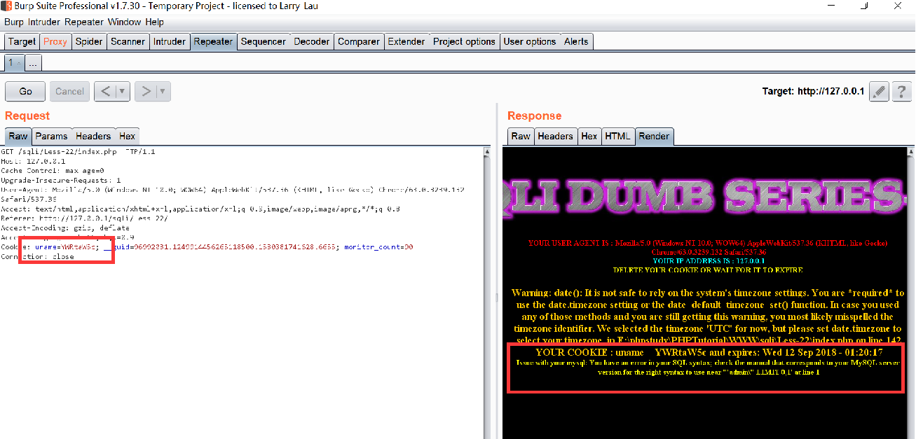Close Repeater tab 1 with x

[x=19, y=63]
